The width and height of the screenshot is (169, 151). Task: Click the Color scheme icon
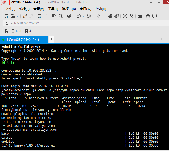click(79, 16)
